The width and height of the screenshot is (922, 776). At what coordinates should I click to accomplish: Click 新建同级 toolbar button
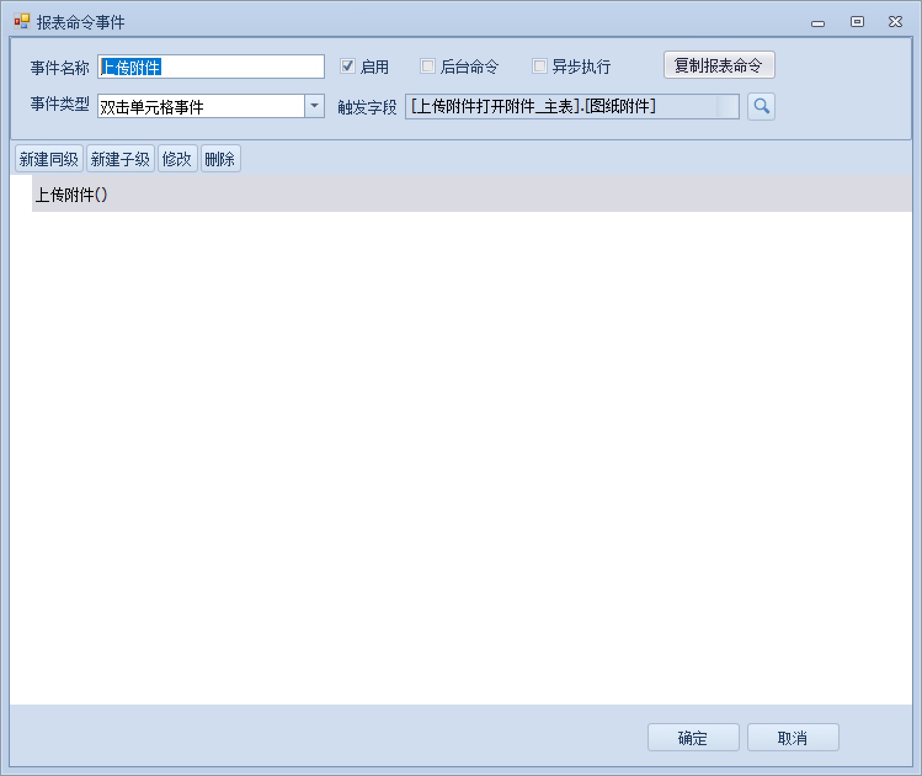coord(49,159)
